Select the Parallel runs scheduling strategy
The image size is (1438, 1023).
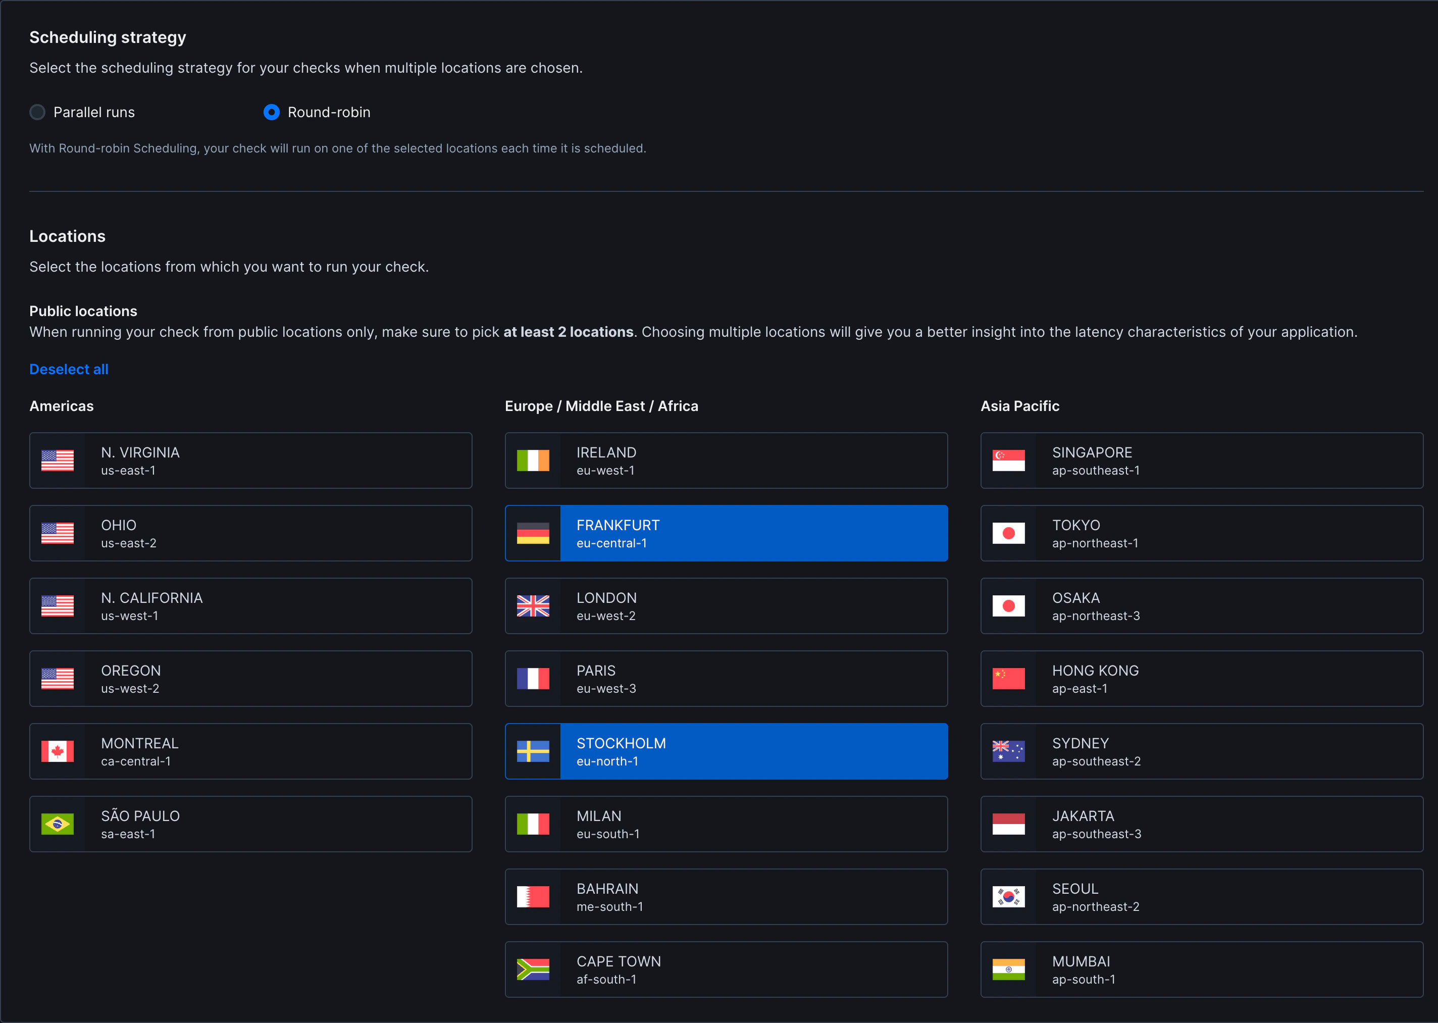click(37, 112)
